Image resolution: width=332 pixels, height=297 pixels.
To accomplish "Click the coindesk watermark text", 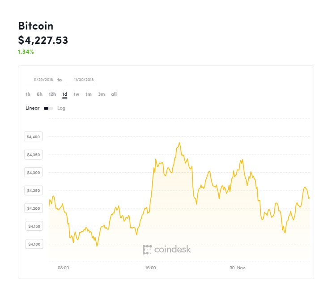I will [173, 250].
